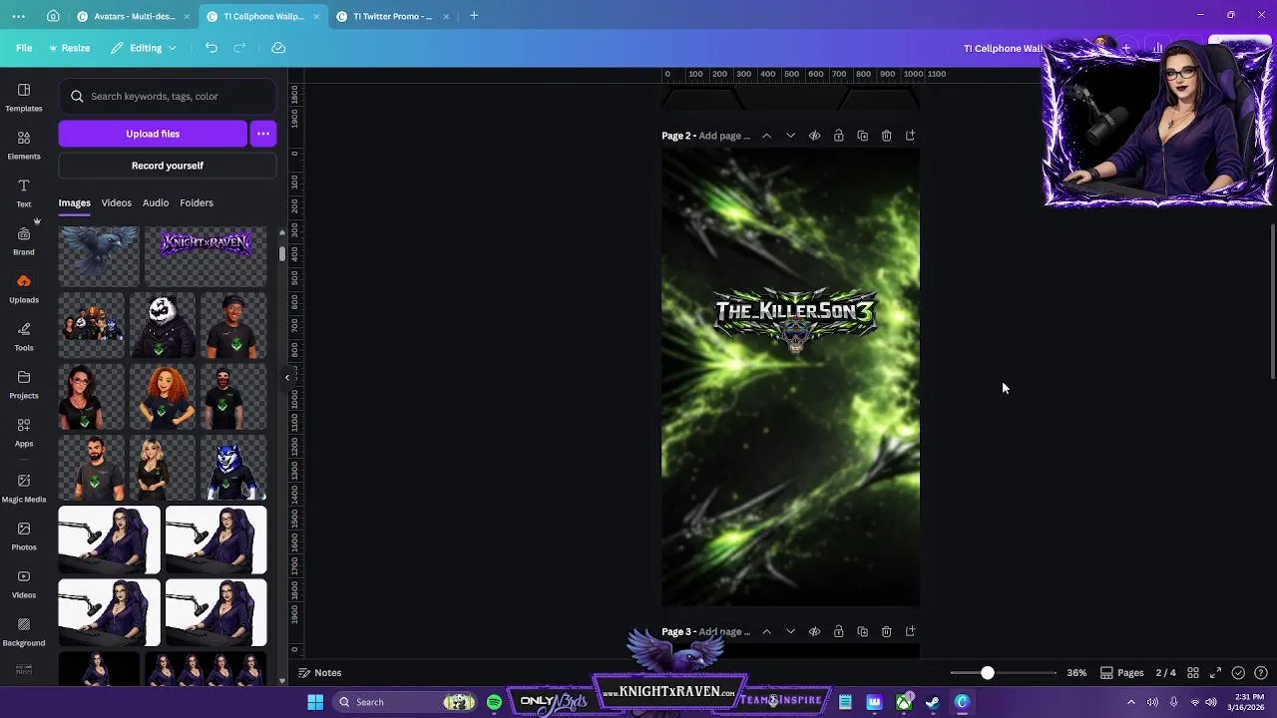Image resolution: width=1277 pixels, height=718 pixels.
Task: Click the zoom slider handle
Action: point(987,673)
